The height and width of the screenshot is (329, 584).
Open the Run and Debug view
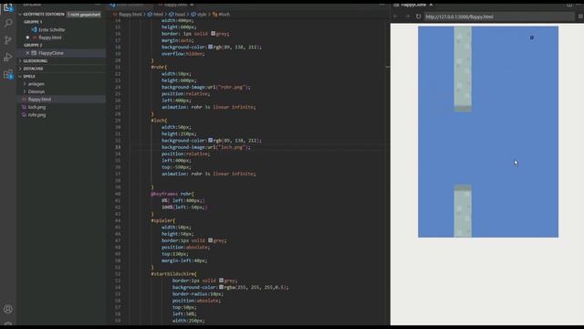[x=8, y=57]
